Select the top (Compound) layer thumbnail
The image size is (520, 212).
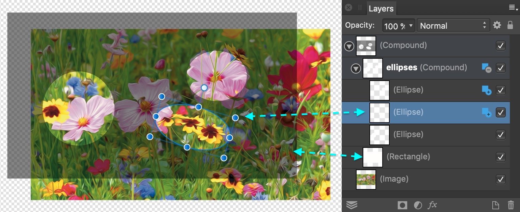[366, 46]
